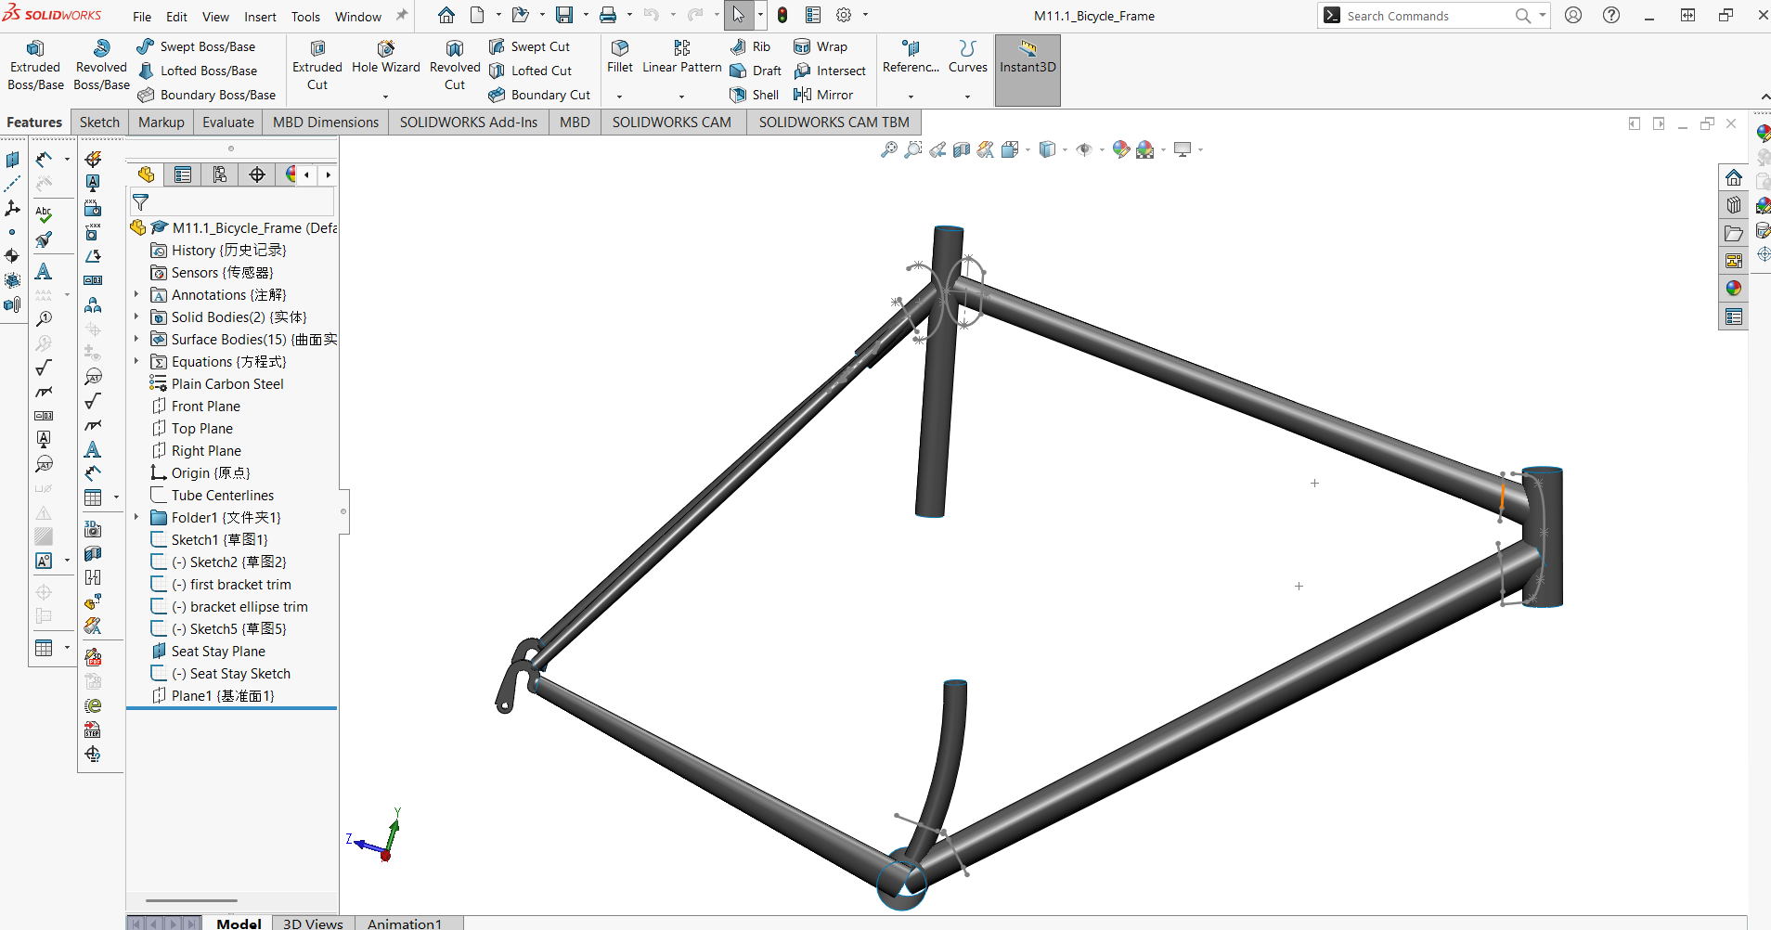1771x930 pixels.
Task: Open the Apply Scene icon
Action: click(1145, 149)
